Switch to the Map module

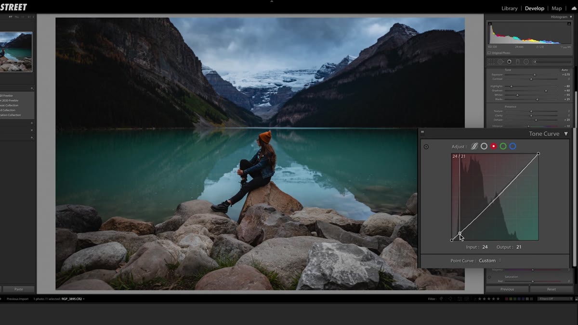(557, 8)
